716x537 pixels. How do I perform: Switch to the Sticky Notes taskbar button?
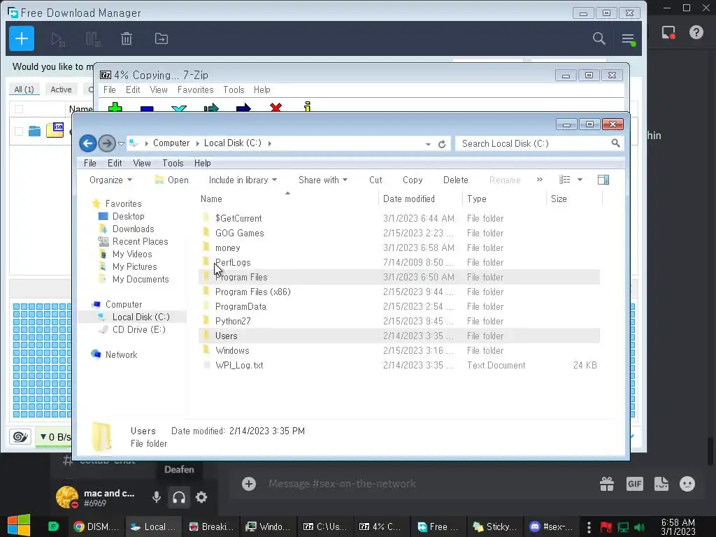(496, 527)
